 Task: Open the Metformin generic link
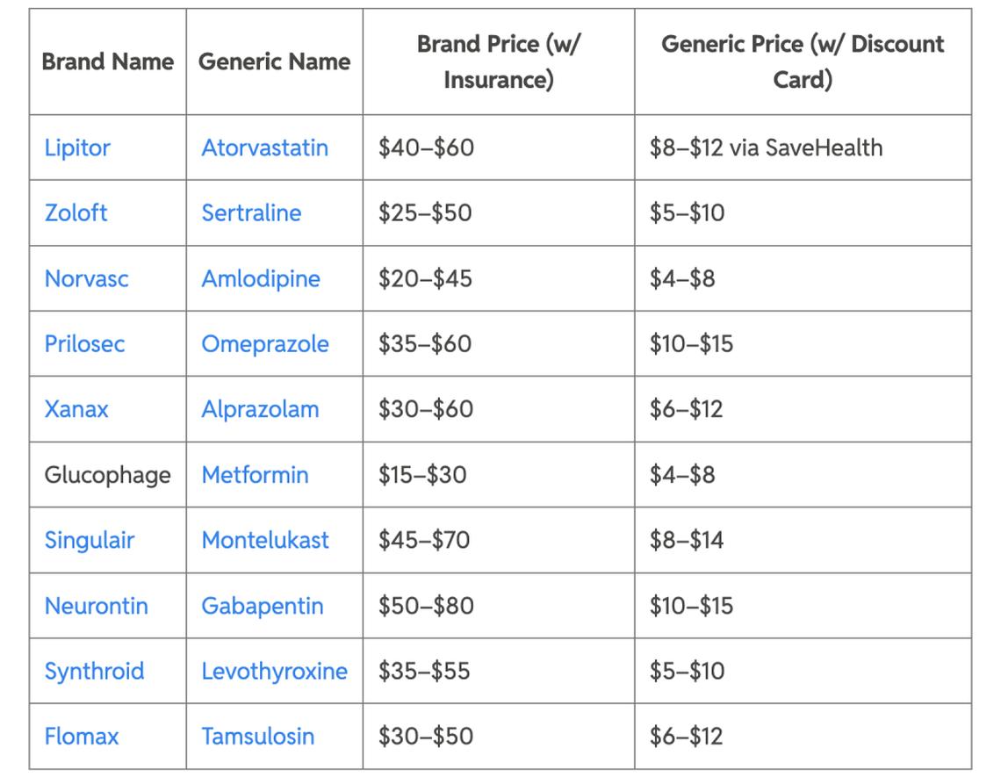(x=255, y=475)
